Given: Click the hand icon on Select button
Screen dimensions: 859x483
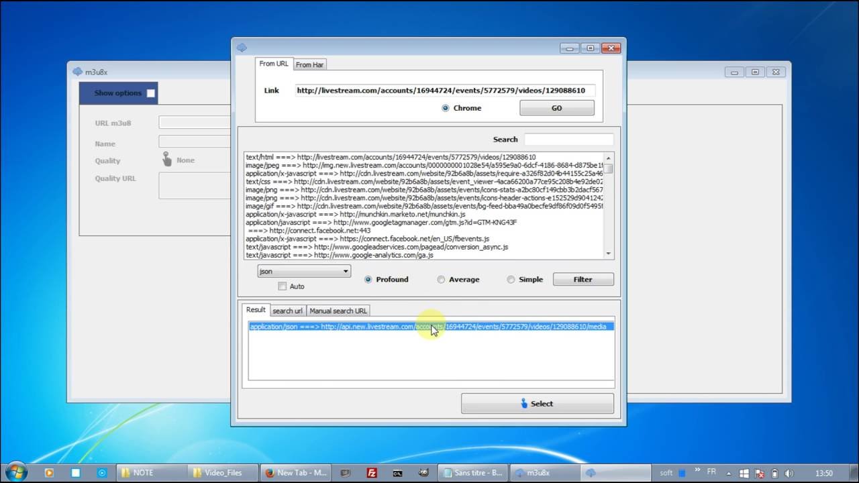Looking at the screenshot, I should point(525,403).
